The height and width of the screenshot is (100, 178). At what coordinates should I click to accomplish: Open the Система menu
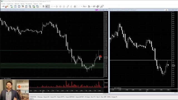click(x=3, y=4)
